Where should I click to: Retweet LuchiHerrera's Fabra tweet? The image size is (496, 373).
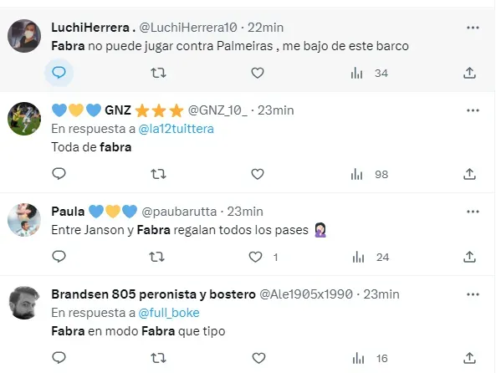coord(158,73)
